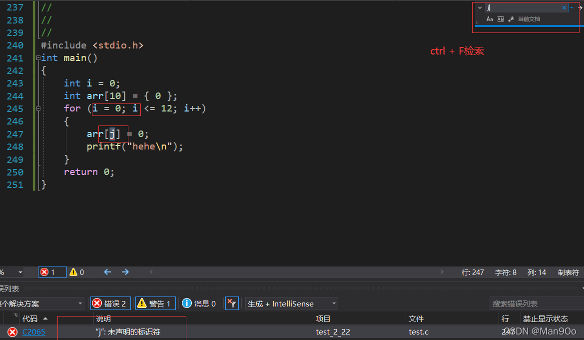
Task: Click line number 245 in the margin
Action: (15, 108)
